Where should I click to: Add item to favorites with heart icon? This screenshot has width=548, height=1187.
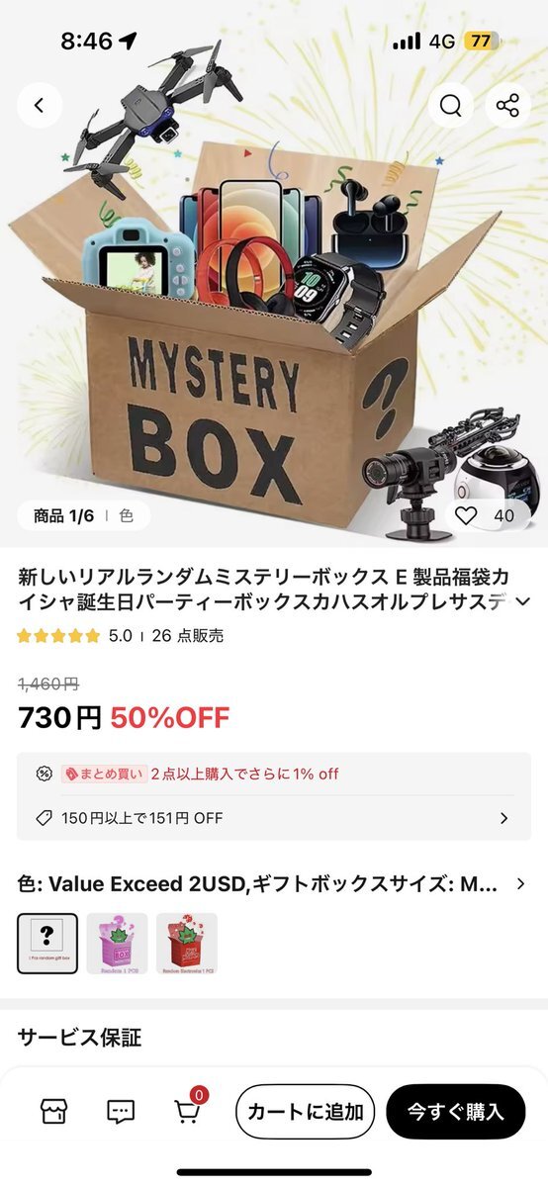coord(466,515)
